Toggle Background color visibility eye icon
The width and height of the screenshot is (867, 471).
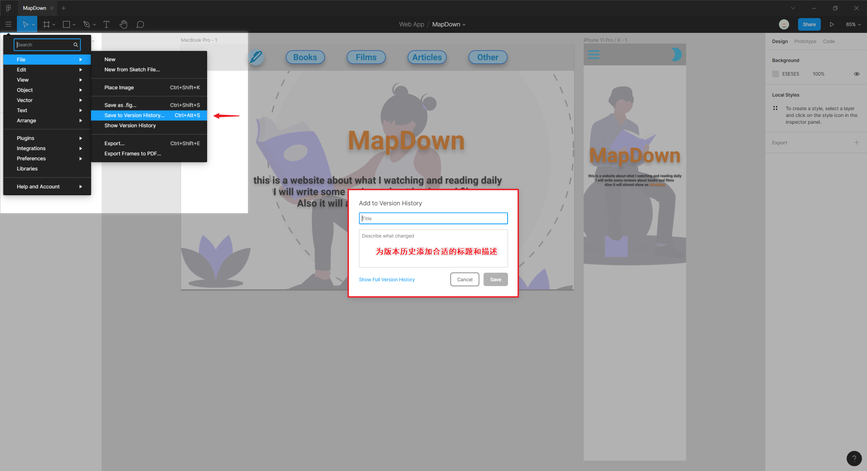(x=857, y=74)
